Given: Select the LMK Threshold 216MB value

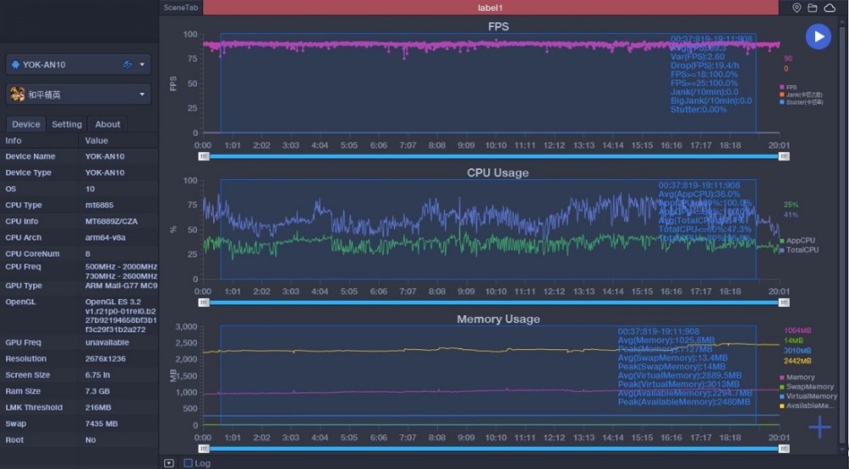Looking at the screenshot, I should click(x=98, y=407).
